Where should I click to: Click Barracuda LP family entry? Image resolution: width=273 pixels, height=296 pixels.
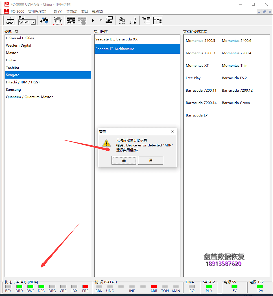click(x=196, y=115)
